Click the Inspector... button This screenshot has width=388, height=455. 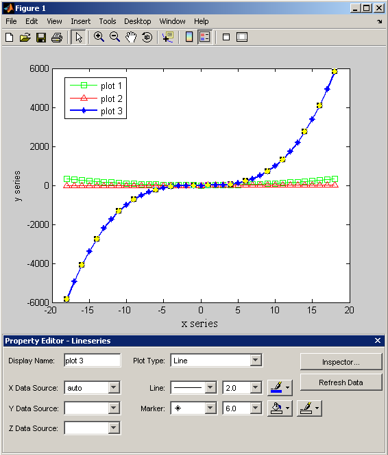tap(341, 361)
